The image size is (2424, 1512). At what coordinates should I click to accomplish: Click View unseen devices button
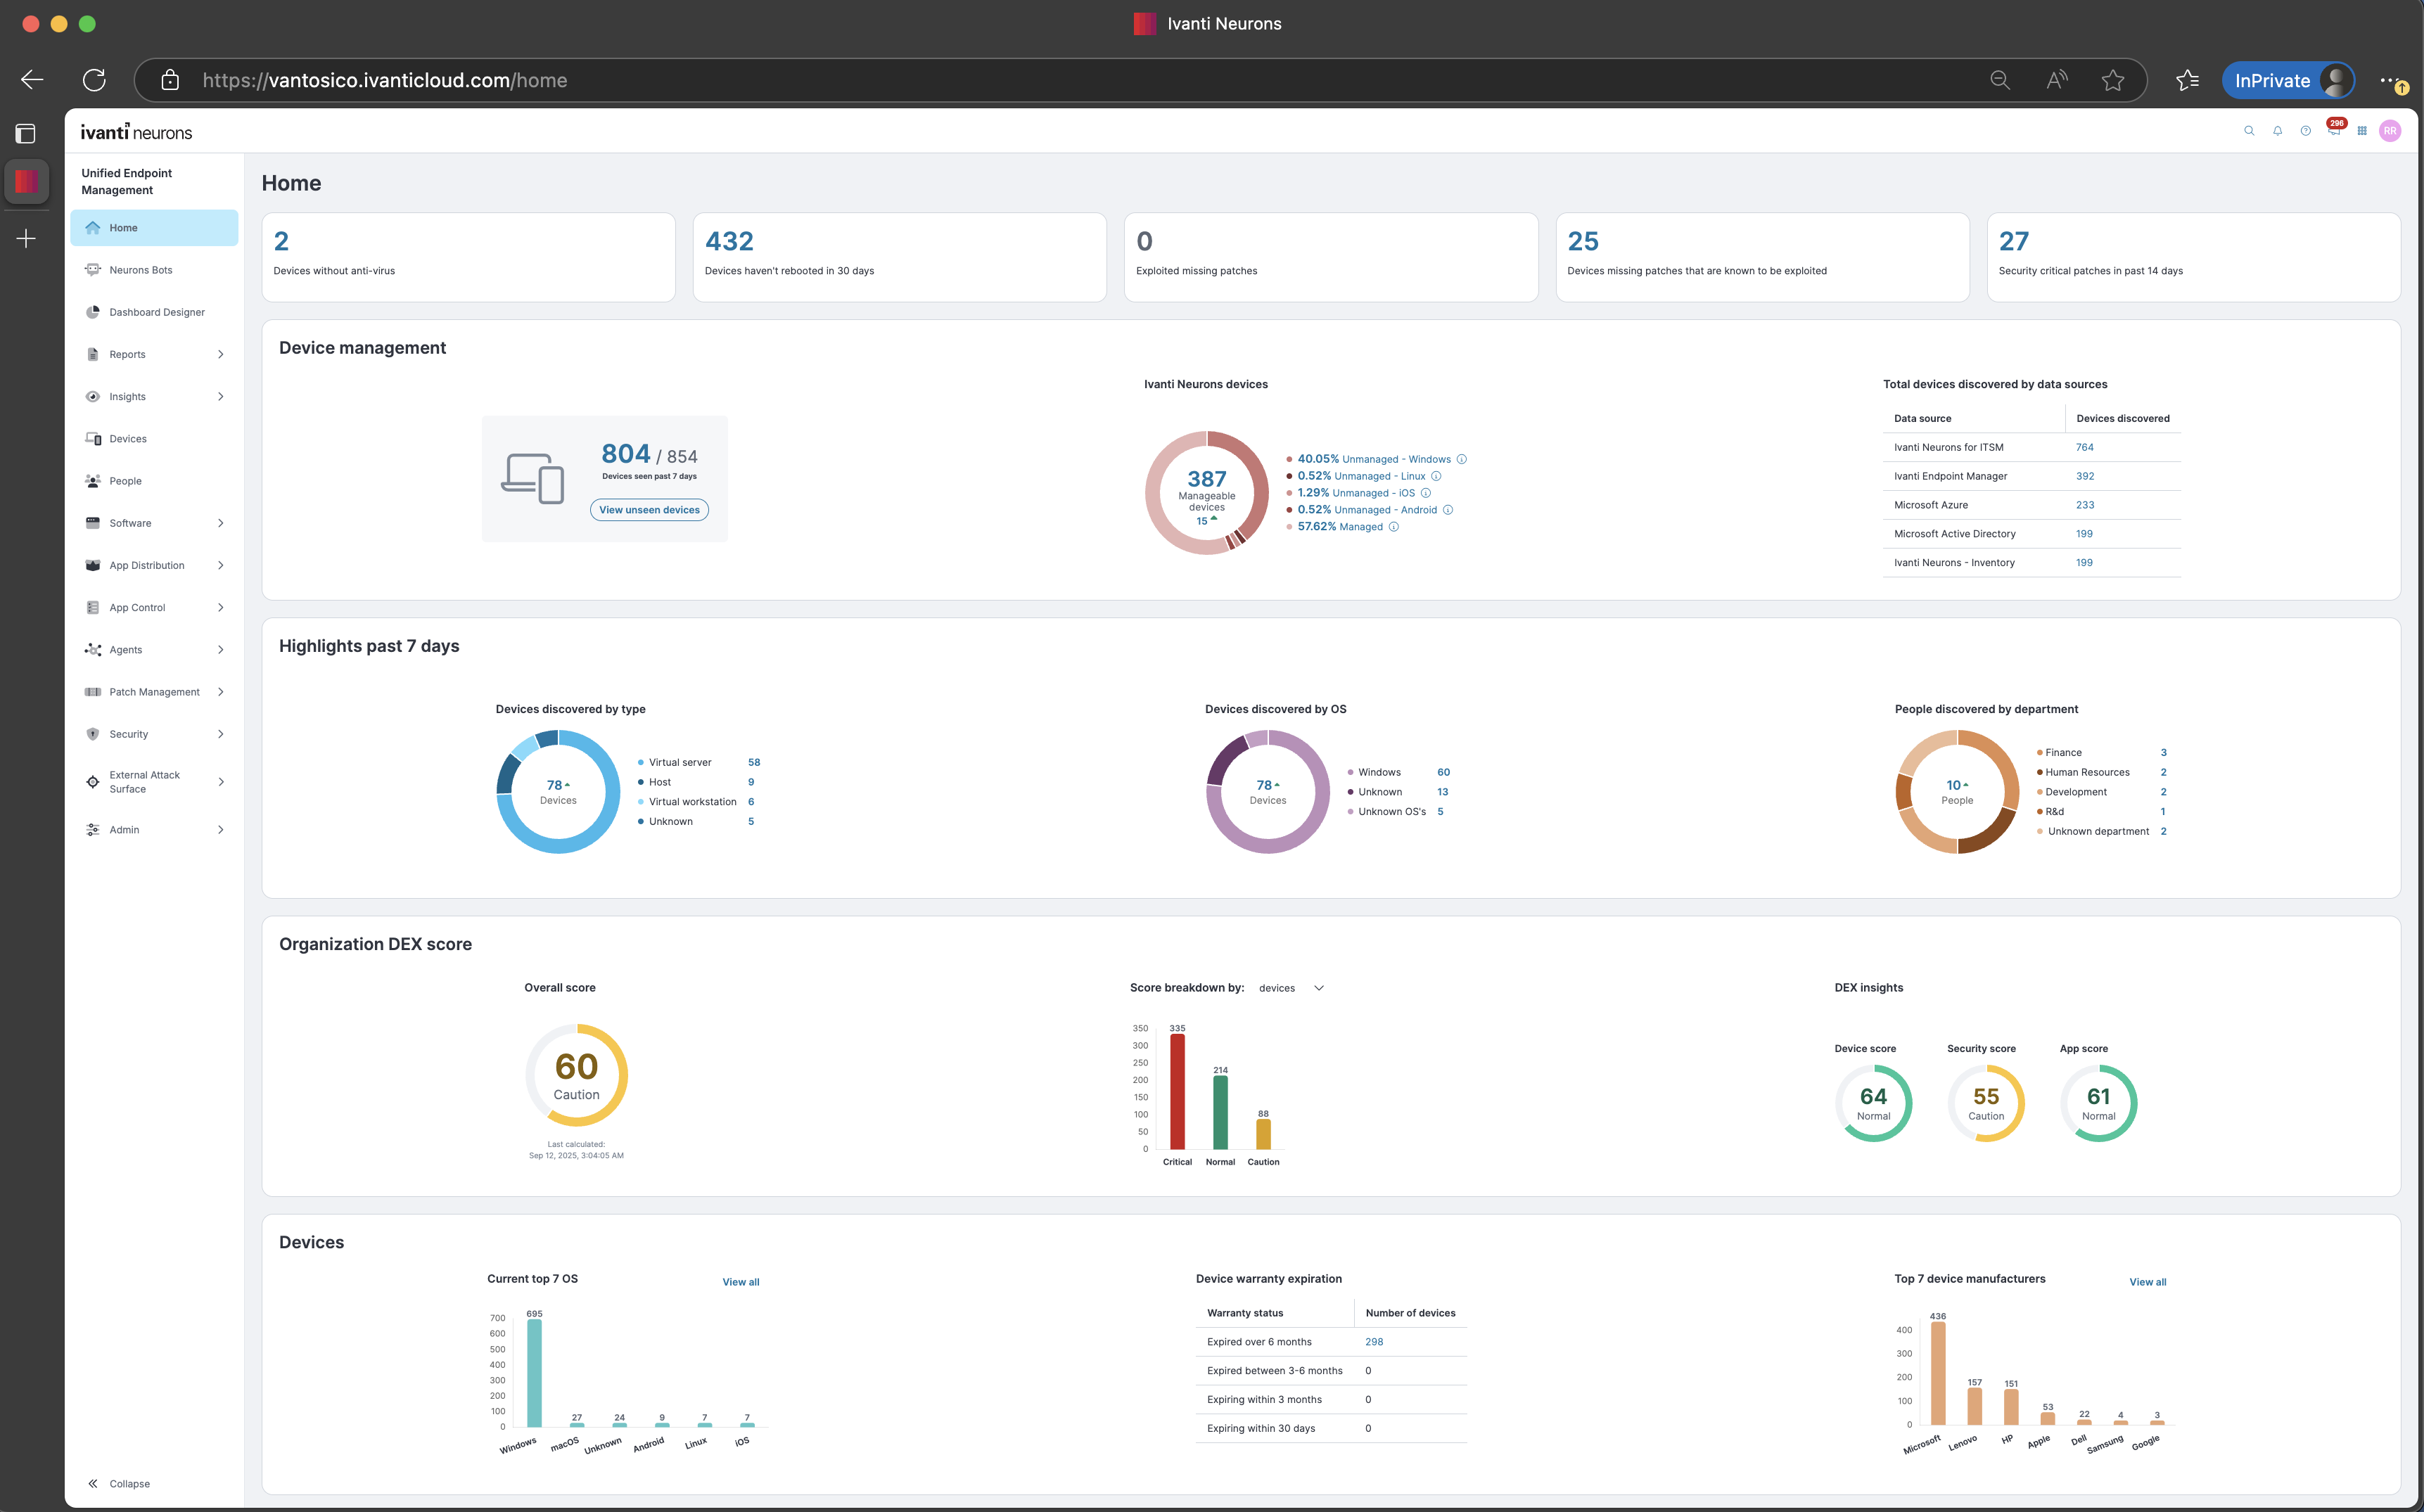[x=649, y=510]
